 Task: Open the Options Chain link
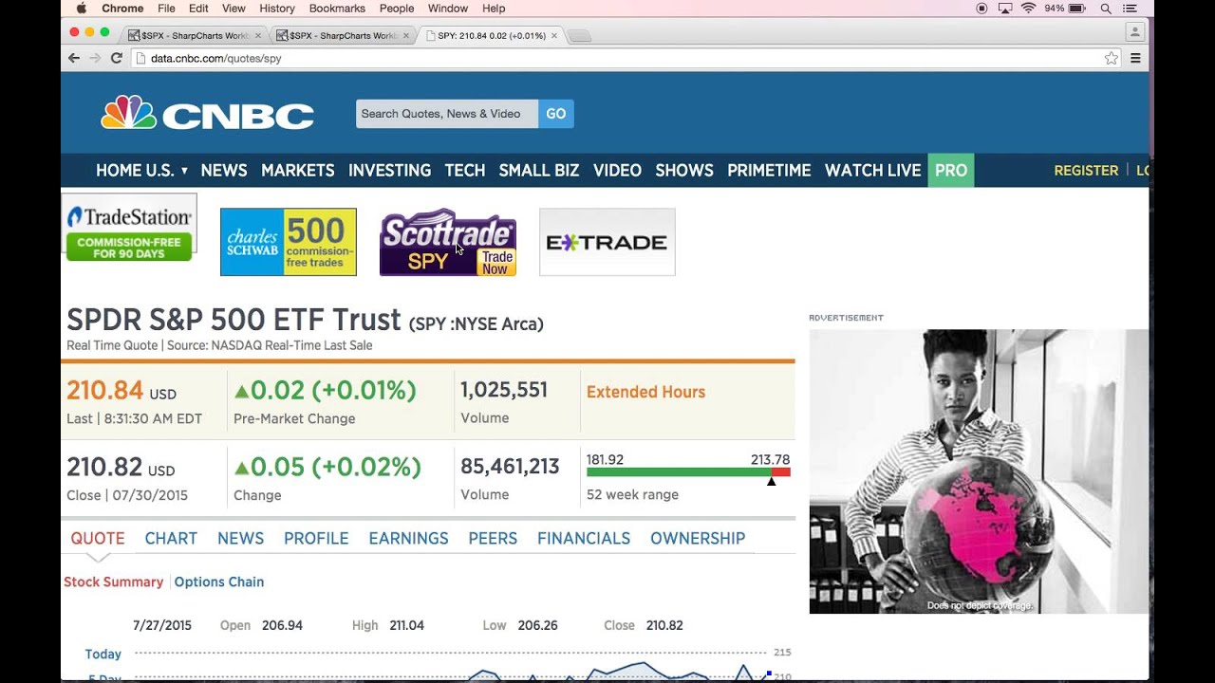coord(219,581)
